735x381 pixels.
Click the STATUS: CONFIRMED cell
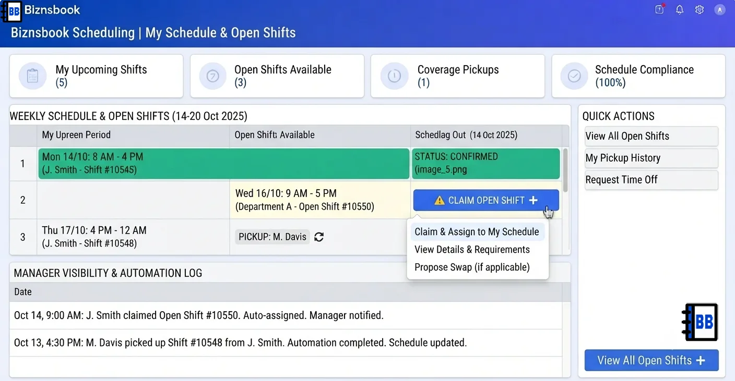tap(485, 164)
